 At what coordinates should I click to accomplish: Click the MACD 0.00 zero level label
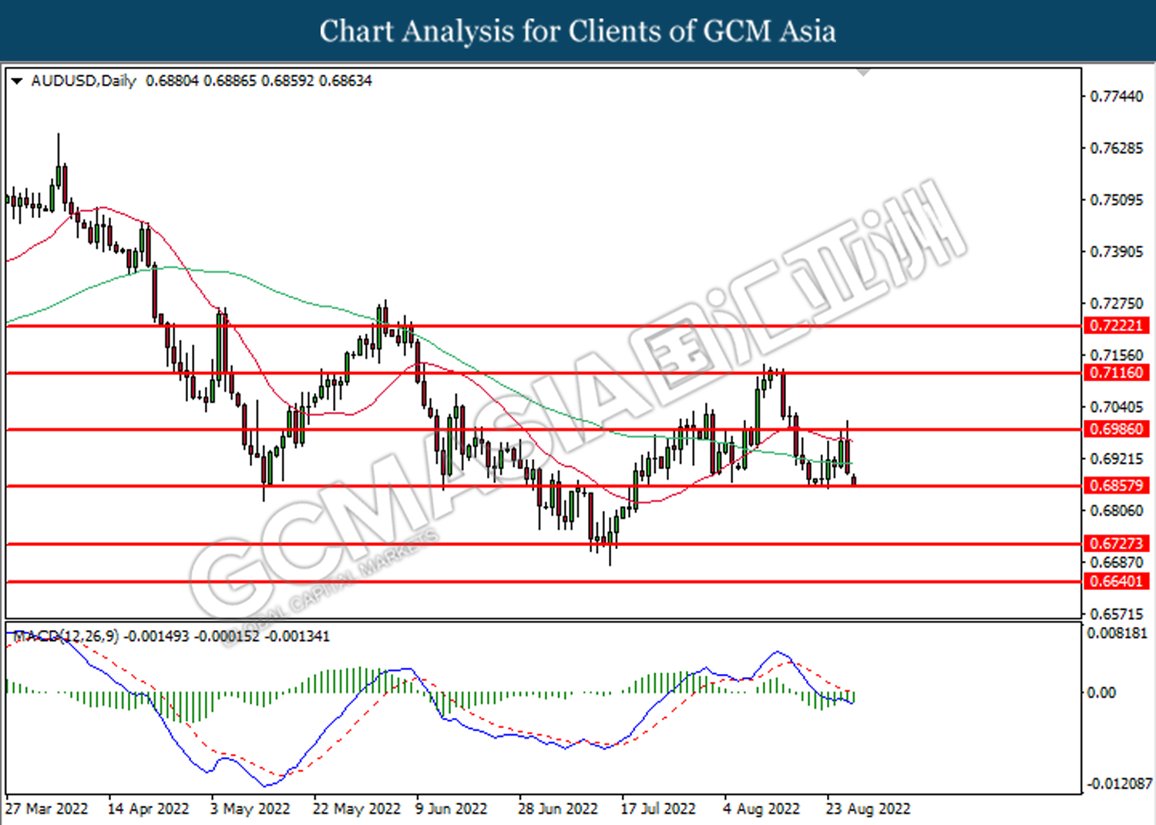[x=1101, y=693]
